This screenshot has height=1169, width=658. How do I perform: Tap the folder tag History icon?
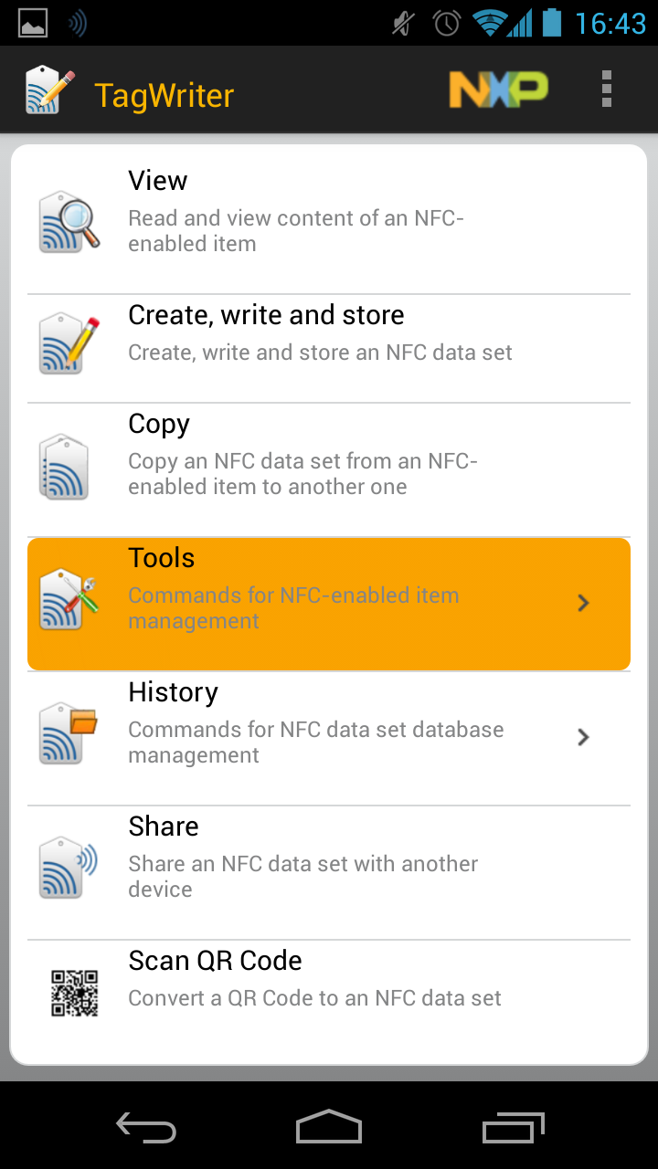point(69,733)
